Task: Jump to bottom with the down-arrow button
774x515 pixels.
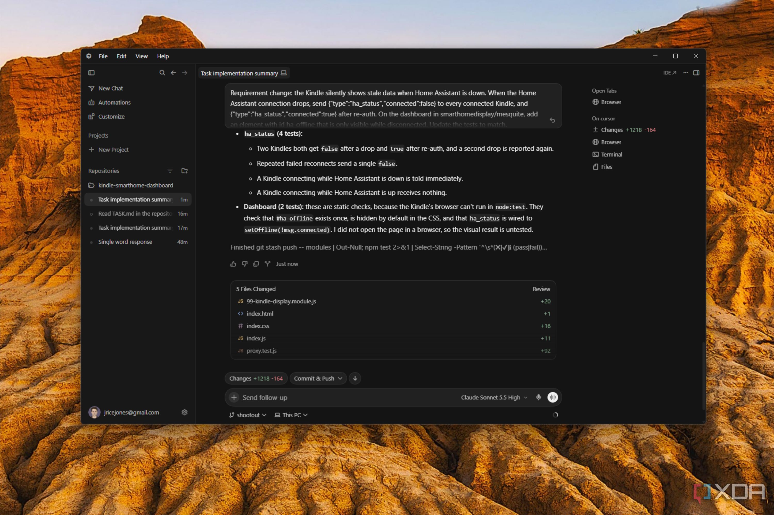Action: coord(355,378)
